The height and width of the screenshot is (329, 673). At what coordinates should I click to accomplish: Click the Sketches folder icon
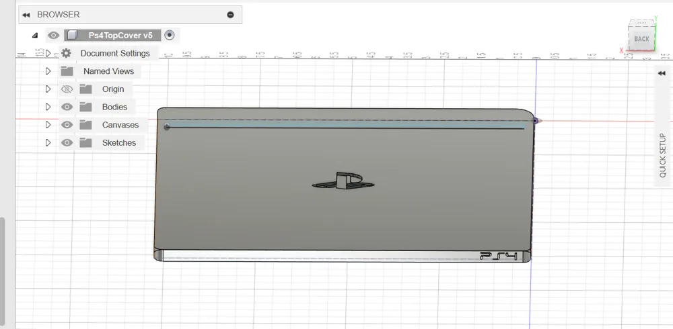86,142
